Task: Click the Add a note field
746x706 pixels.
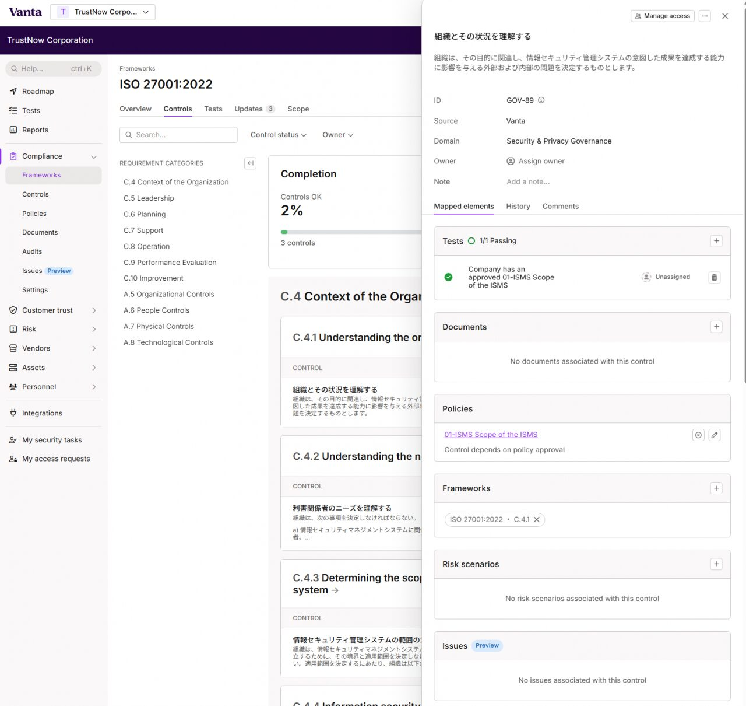Action: coord(528,182)
